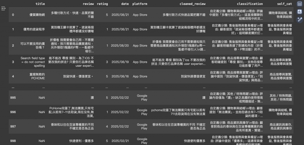Click row index 4
The image size is (304, 145).
[13, 76]
